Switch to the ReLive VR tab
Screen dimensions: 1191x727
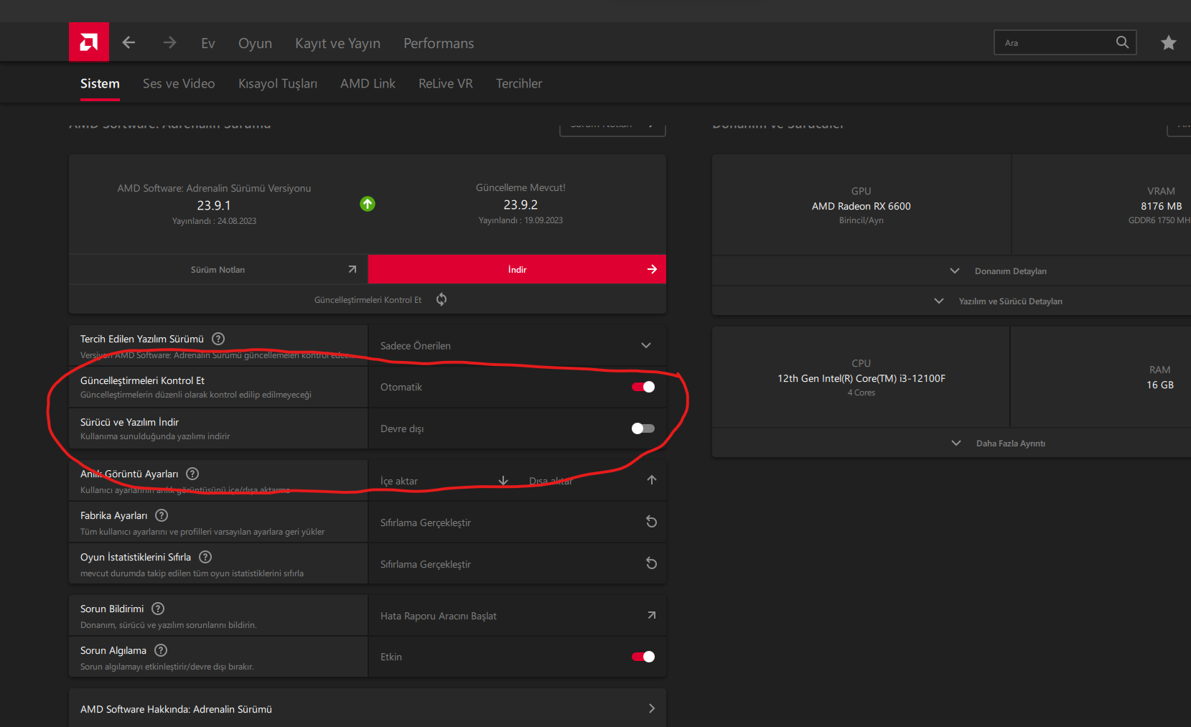pos(446,83)
